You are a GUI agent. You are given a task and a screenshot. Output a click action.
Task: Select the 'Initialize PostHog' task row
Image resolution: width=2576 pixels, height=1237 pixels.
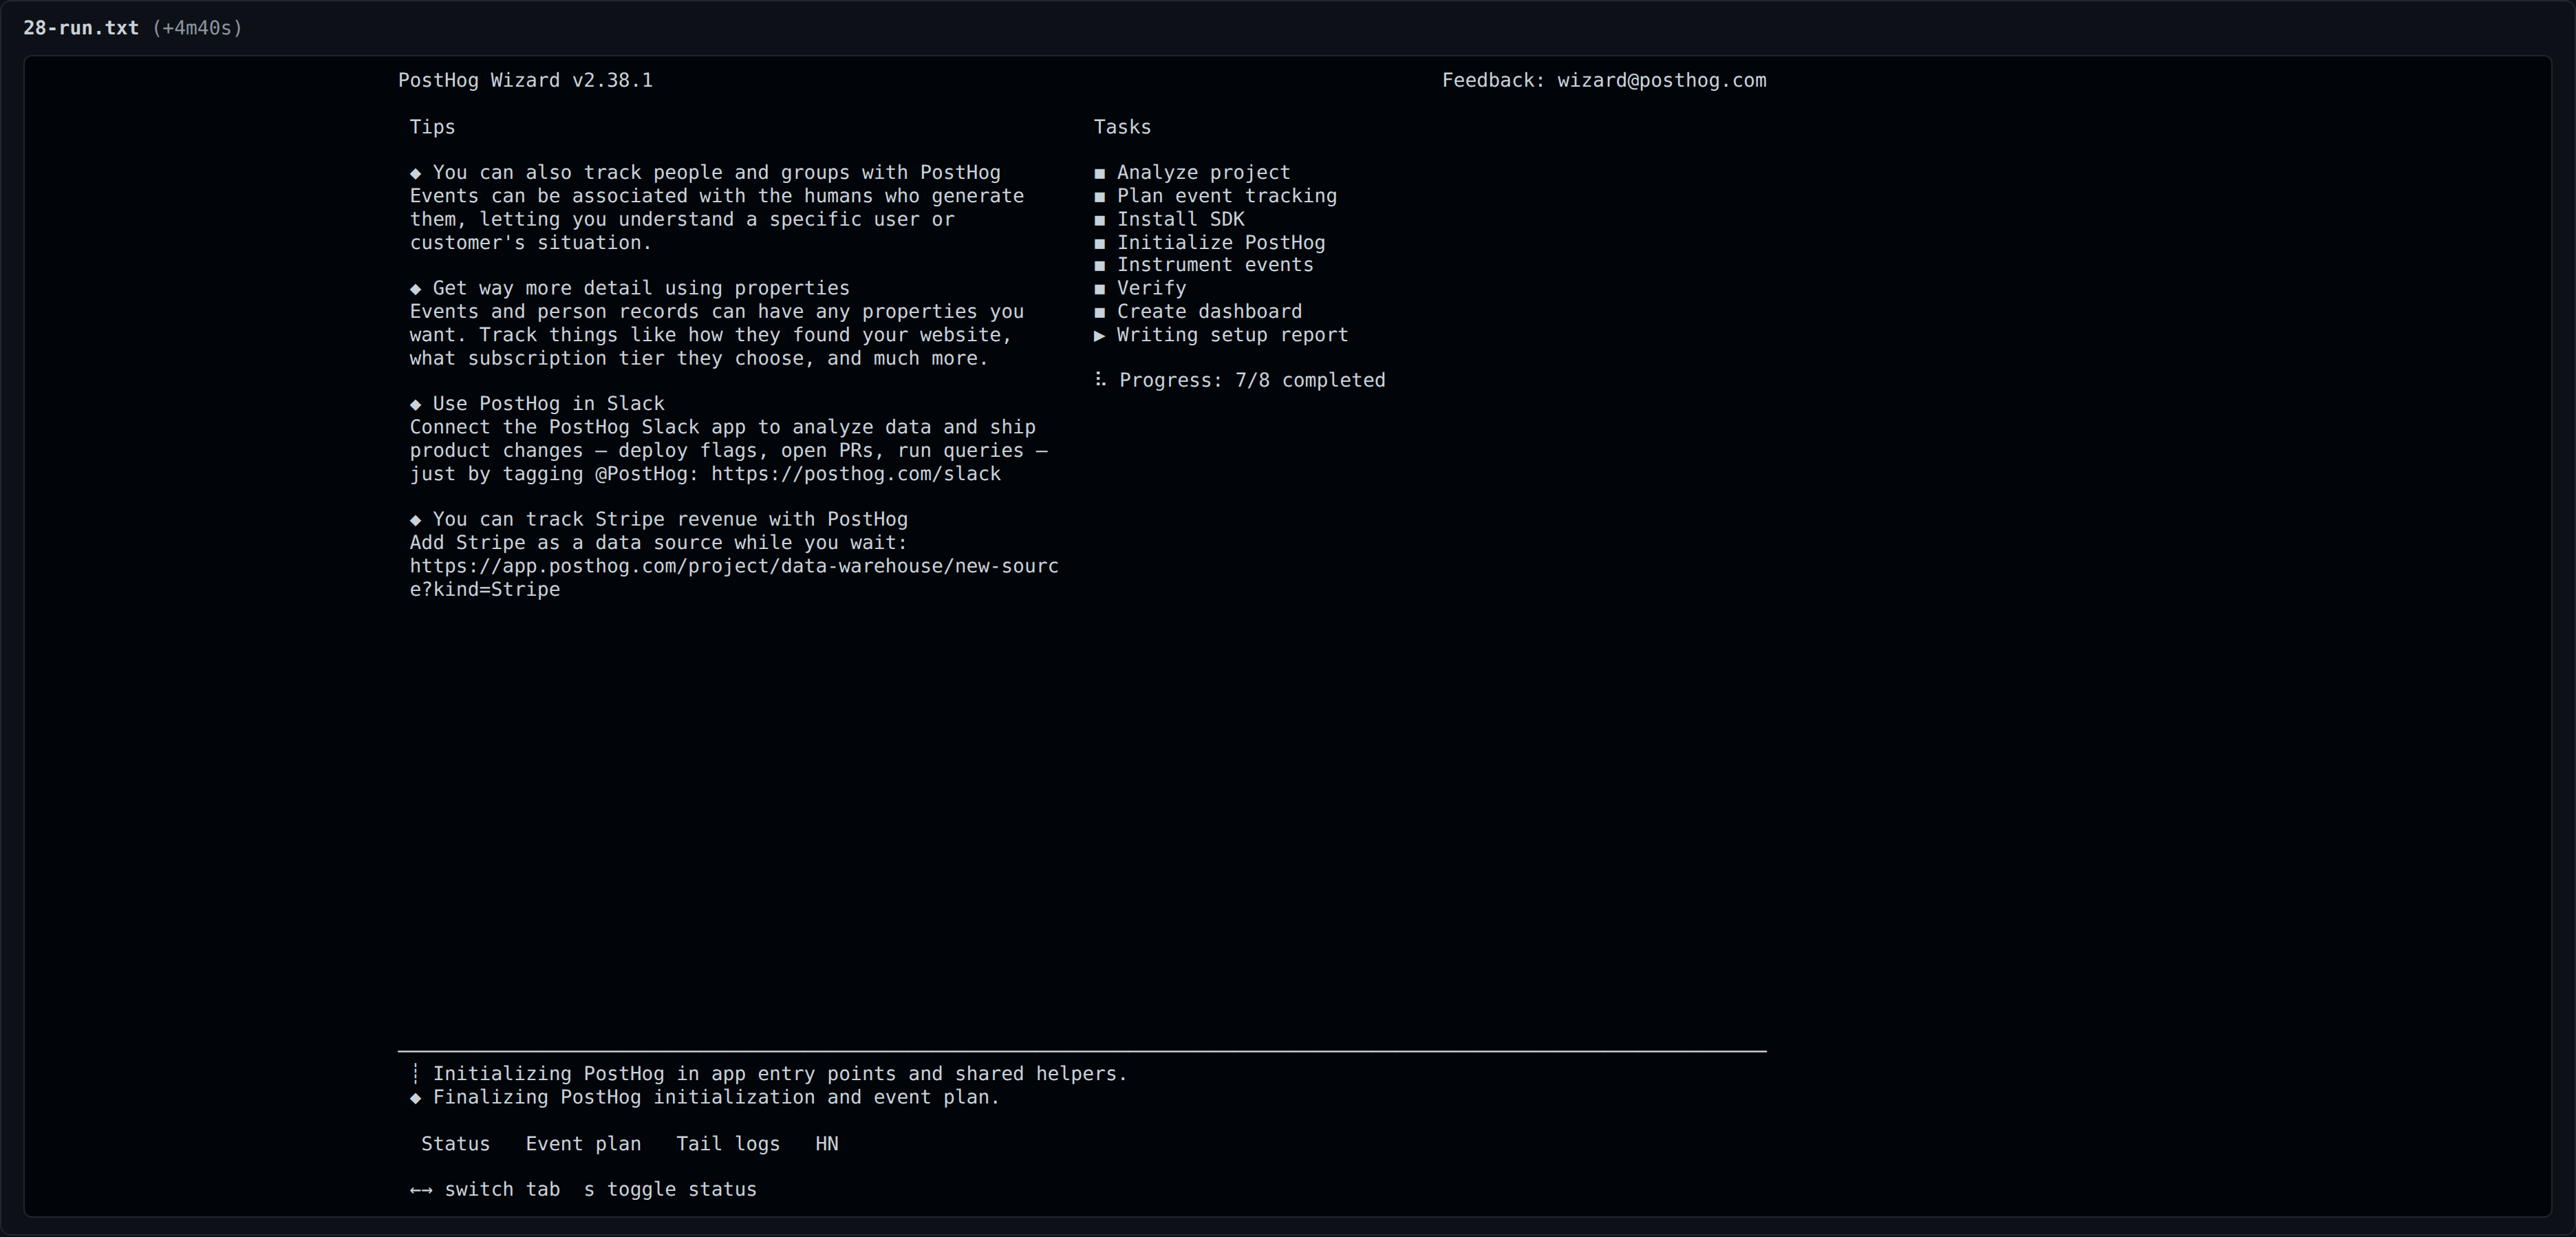(x=1209, y=242)
